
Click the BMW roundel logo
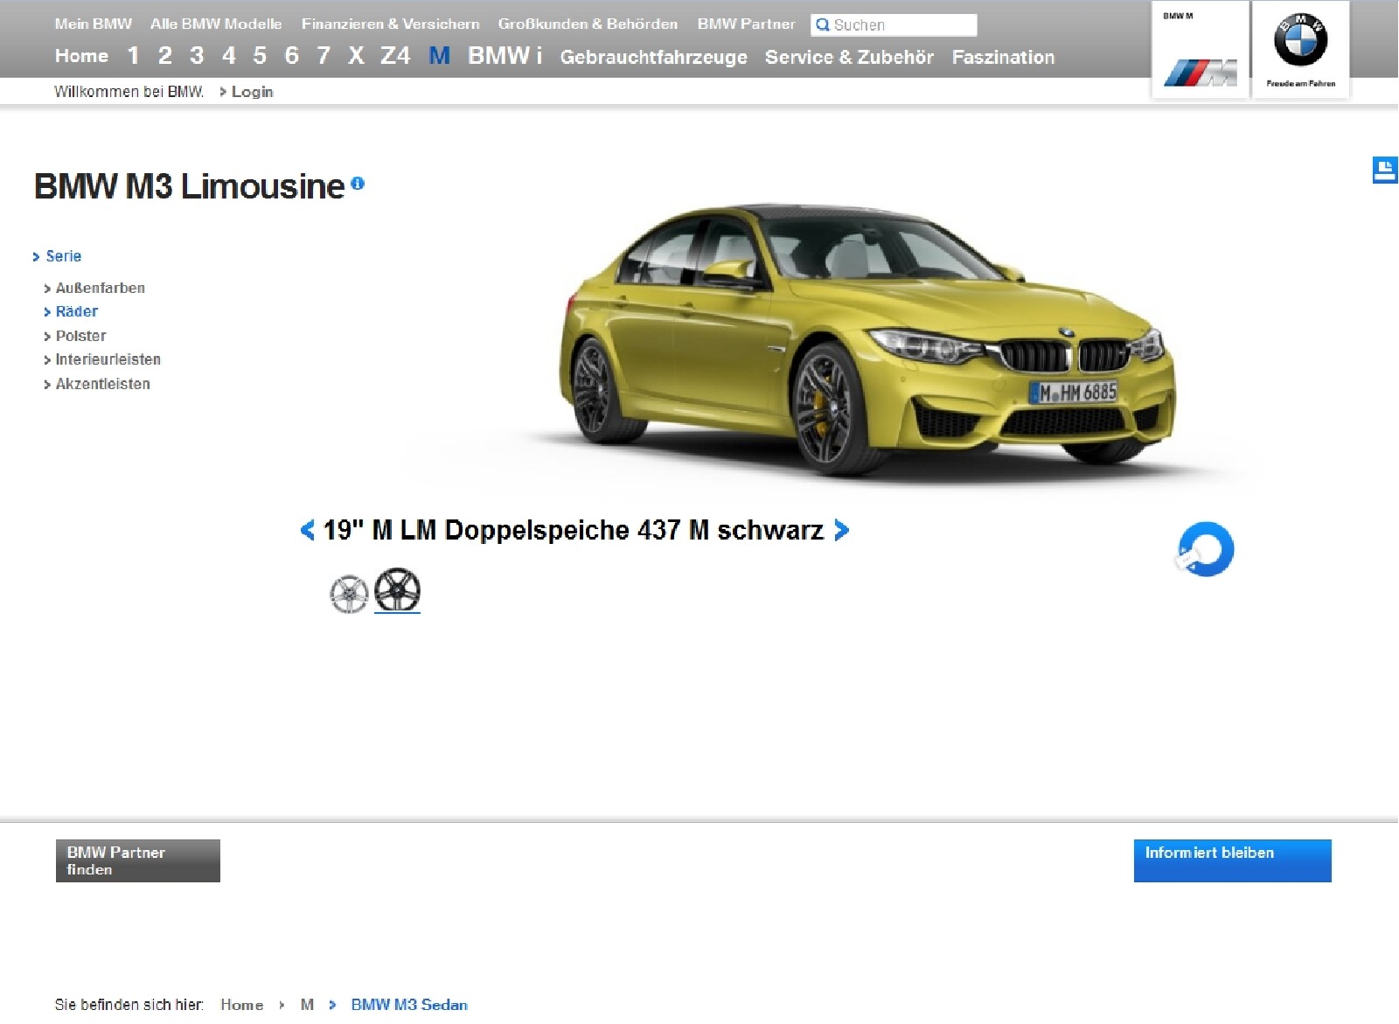click(x=1300, y=40)
